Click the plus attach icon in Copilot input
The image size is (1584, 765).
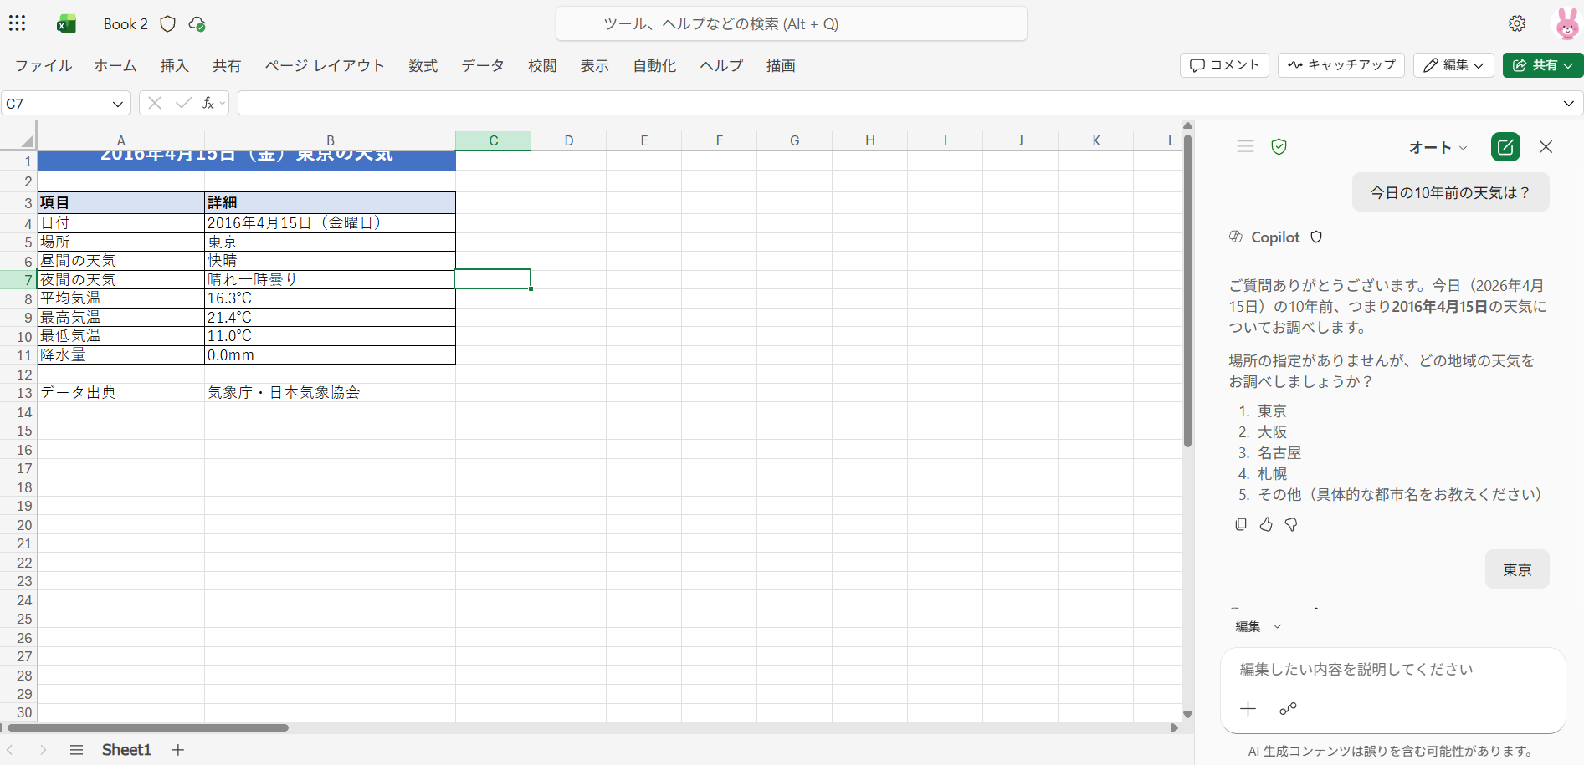click(1248, 709)
